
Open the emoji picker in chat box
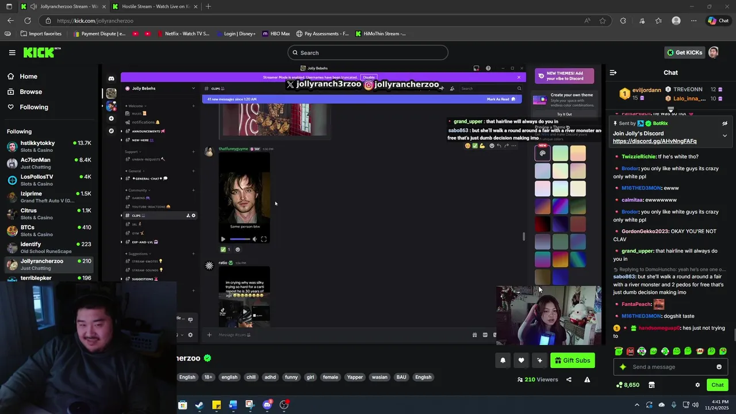(719, 367)
